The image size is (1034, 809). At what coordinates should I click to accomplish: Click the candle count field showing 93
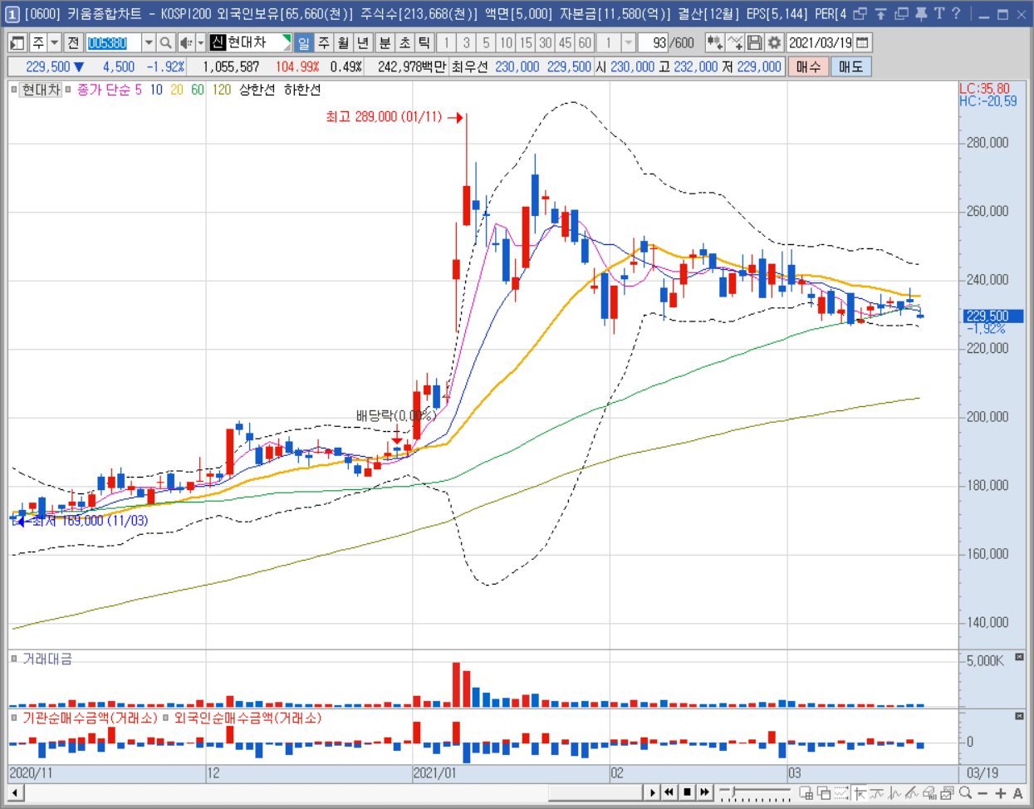(654, 42)
